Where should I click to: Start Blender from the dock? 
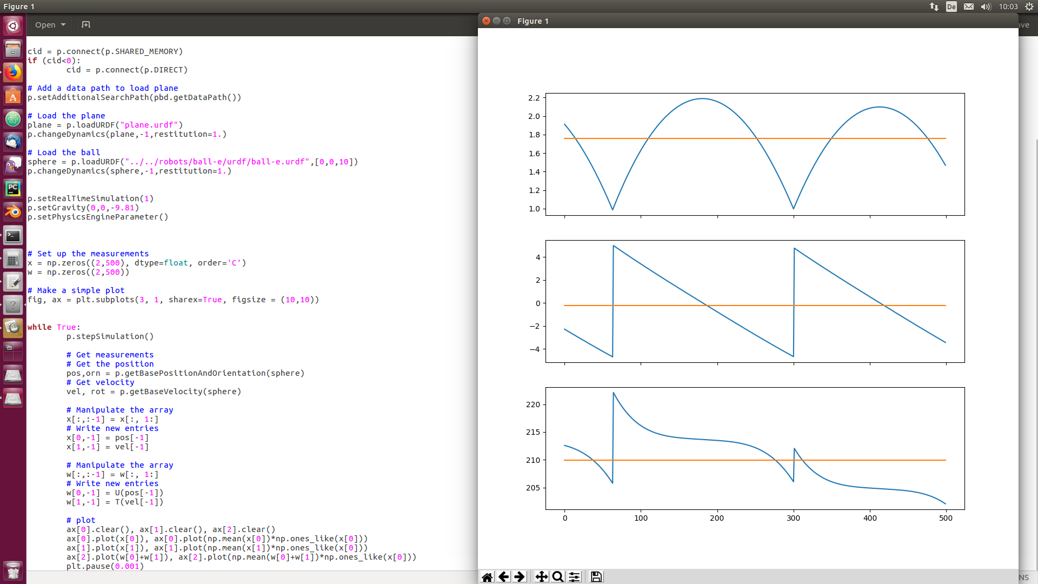point(13,211)
